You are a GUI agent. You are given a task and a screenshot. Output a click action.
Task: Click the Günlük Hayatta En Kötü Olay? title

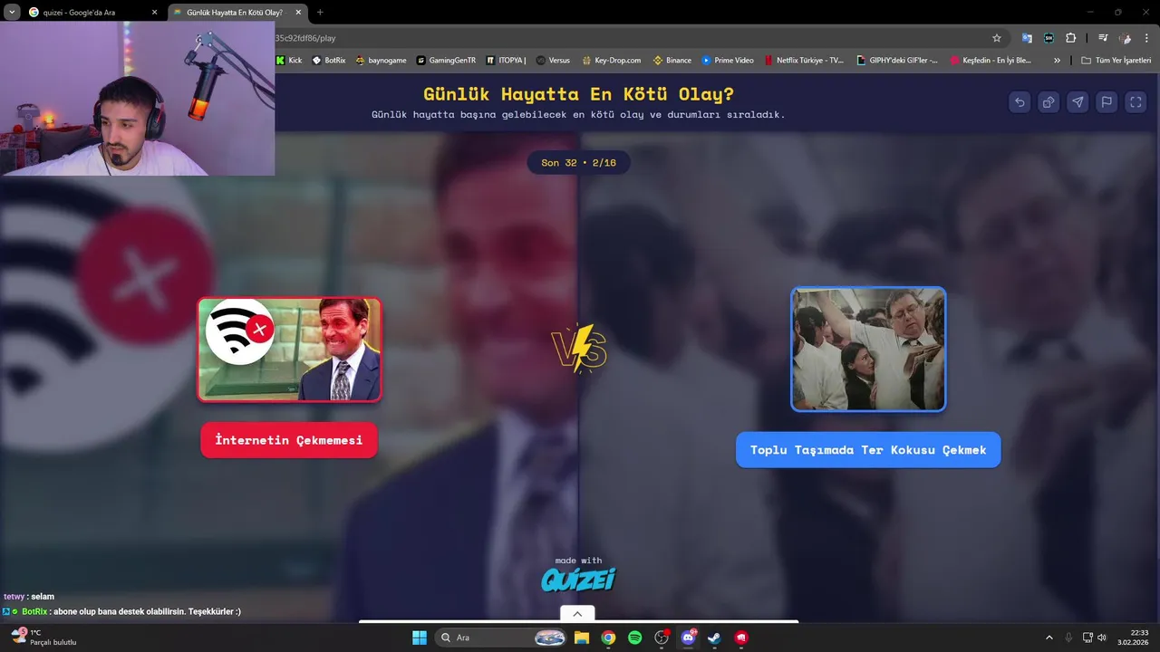578,94
